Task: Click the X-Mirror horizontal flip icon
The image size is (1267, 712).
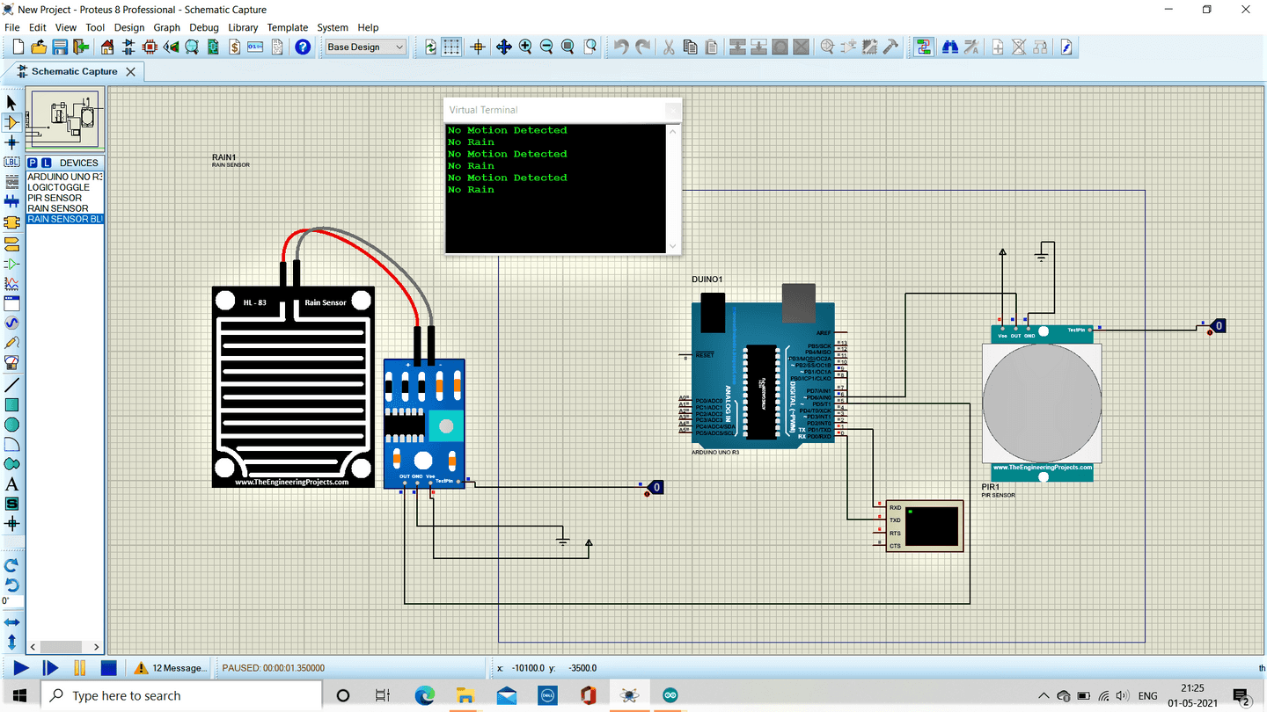Action: tap(11, 622)
